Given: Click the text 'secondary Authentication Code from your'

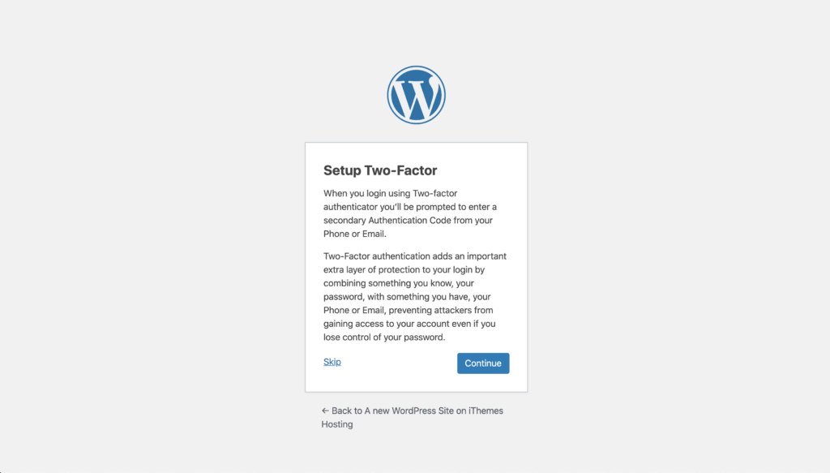Looking at the screenshot, I should pyautogui.click(x=409, y=221).
